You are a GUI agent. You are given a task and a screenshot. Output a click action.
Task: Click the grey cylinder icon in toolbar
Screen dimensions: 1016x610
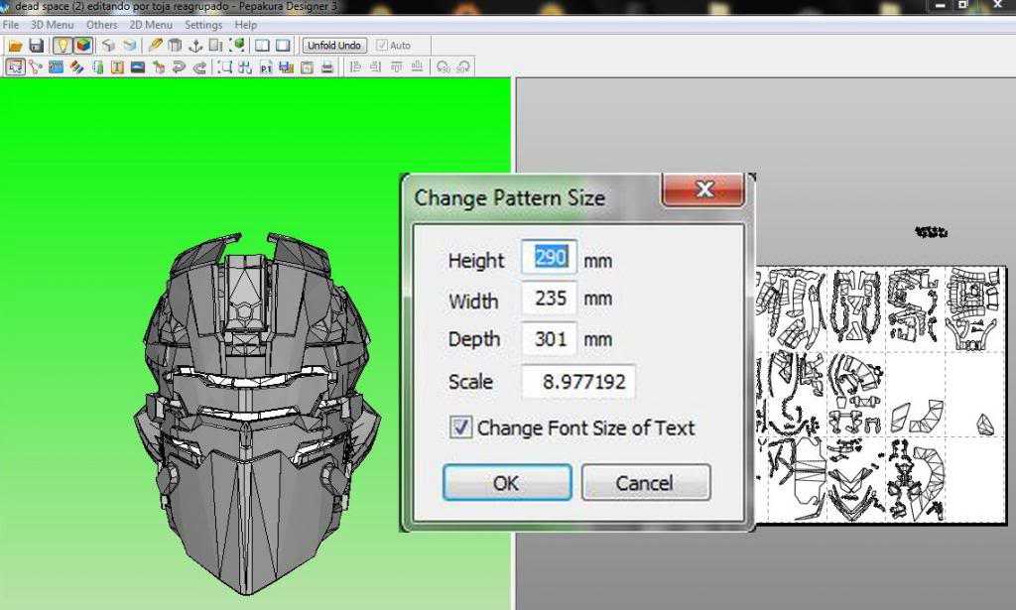coord(175,46)
